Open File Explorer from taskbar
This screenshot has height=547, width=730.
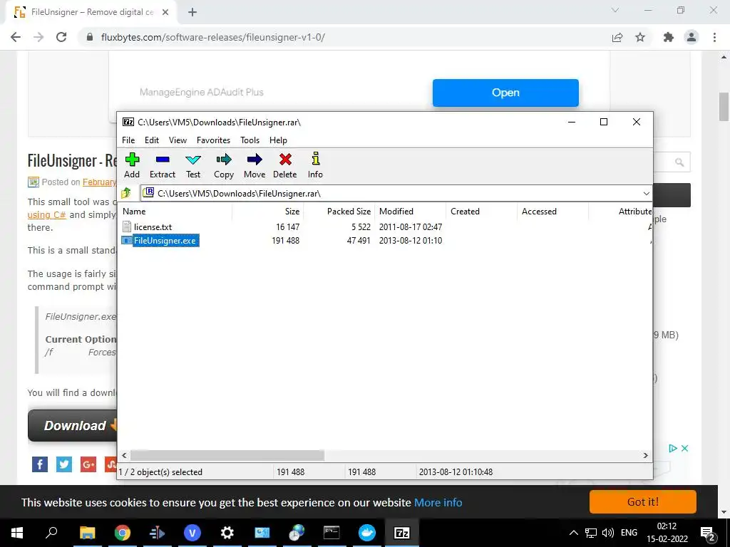pyautogui.click(x=87, y=533)
